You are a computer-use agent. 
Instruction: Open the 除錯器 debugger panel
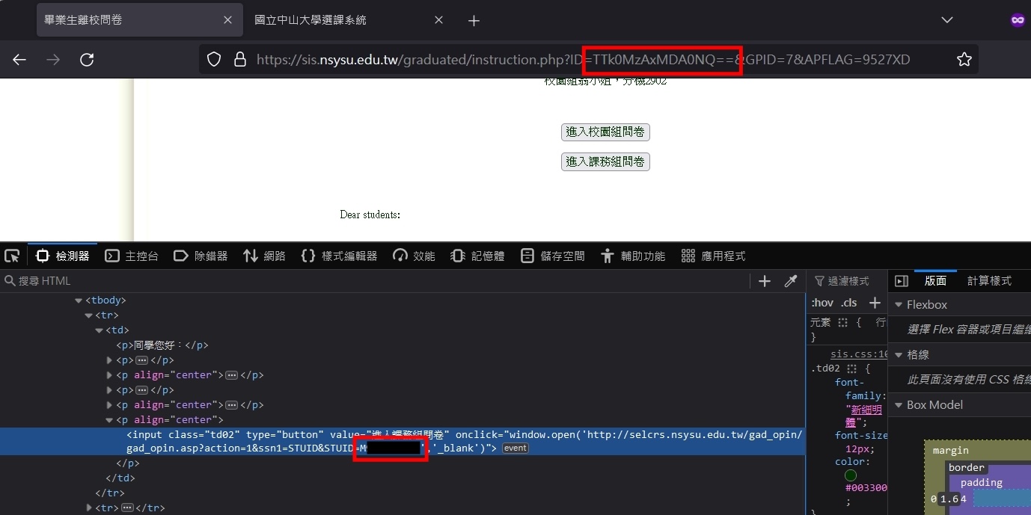pos(200,256)
